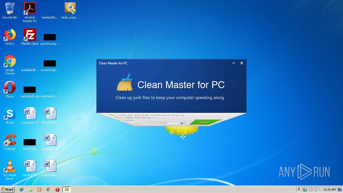The height and width of the screenshot is (193, 343).
Task: Click Show desktop strip by the clock
Action: (x=340, y=190)
